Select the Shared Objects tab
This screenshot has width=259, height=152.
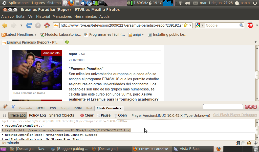pos(62,115)
